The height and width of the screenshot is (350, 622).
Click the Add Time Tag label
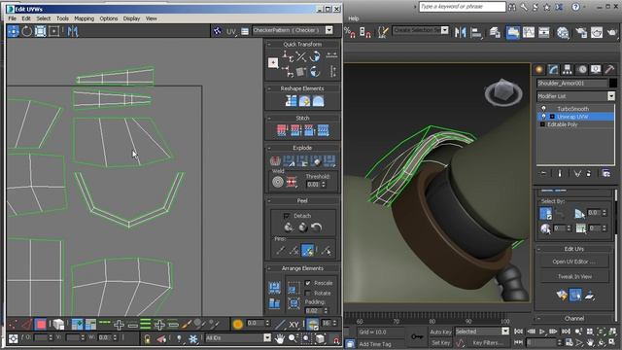click(x=375, y=344)
